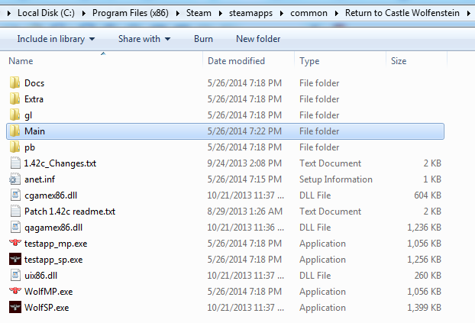Screen dimensions: 475x323
Task: Click the 604 KB size of cgamex86.dll
Action: pos(428,195)
